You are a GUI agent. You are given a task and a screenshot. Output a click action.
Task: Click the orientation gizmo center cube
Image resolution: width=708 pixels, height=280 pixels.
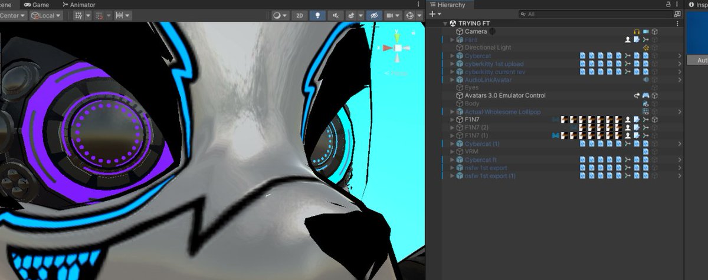click(398, 48)
